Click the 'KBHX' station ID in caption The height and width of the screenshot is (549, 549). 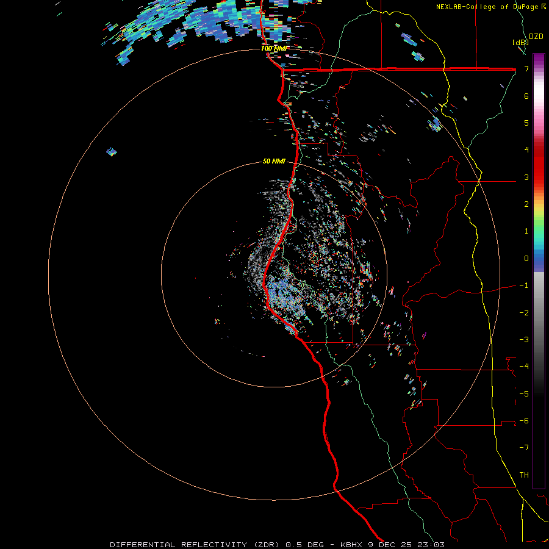coord(351,545)
